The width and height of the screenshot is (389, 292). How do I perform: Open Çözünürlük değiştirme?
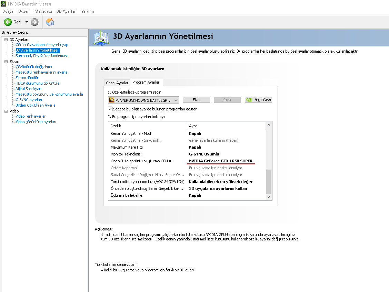coord(34,67)
